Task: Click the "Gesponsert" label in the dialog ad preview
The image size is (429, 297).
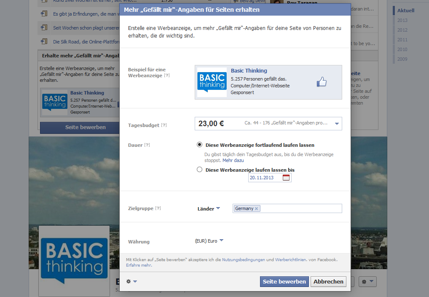Action: (242, 93)
